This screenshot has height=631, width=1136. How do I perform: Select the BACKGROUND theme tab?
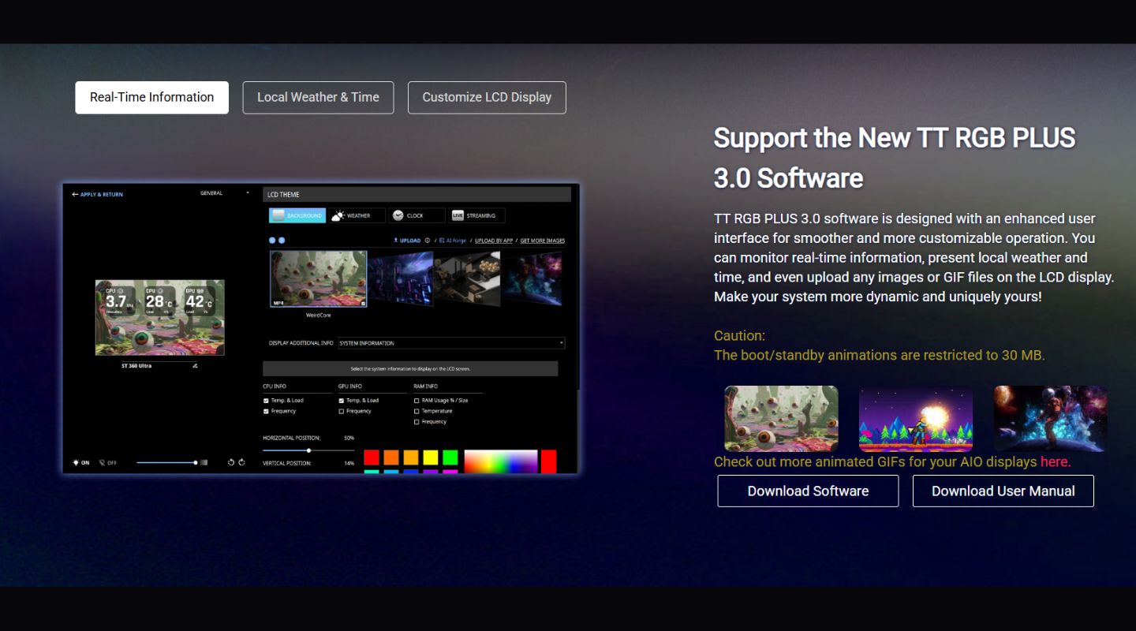(297, 215)
